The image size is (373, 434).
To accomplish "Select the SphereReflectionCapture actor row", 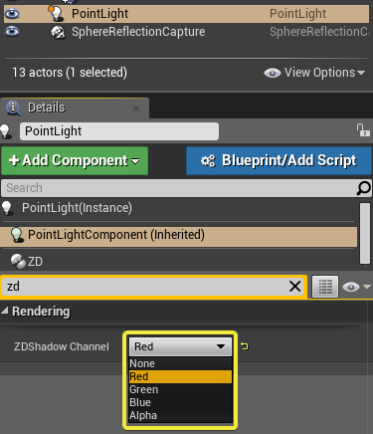I will 186,32.
